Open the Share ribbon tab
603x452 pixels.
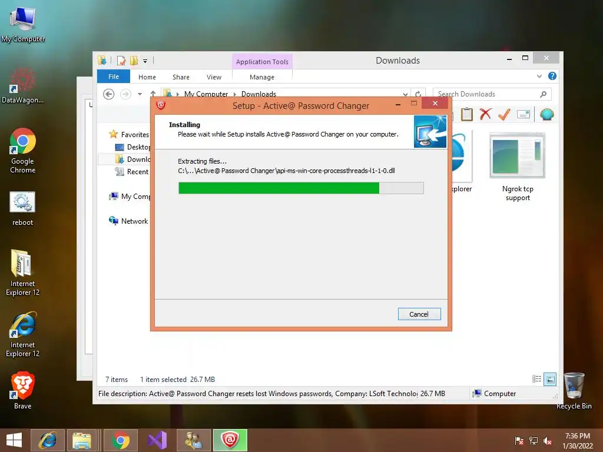181,77
